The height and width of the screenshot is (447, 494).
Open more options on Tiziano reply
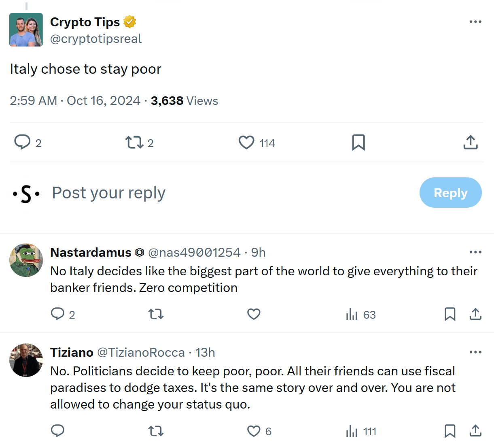tap(475, 352)
